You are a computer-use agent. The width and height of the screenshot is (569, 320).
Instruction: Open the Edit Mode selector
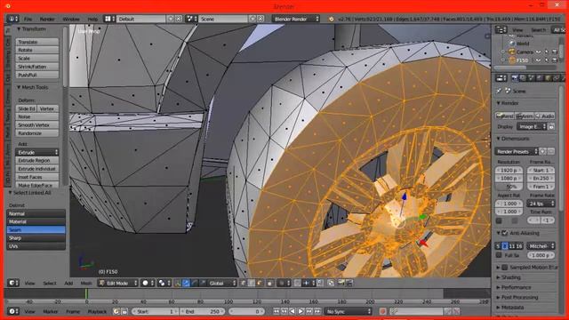tap(118, 283)
